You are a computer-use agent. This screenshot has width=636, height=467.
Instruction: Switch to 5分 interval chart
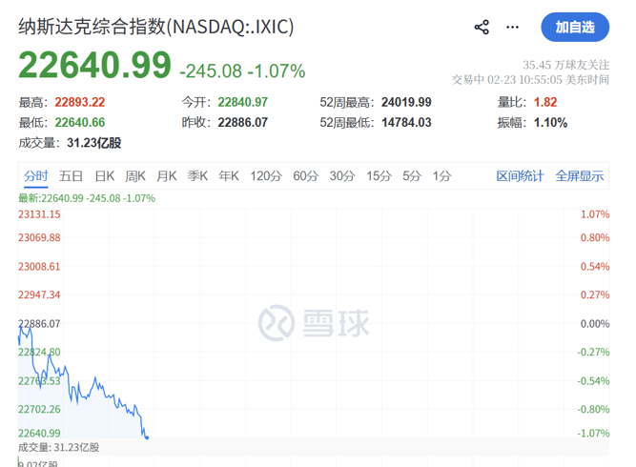[x=411, y=175]
